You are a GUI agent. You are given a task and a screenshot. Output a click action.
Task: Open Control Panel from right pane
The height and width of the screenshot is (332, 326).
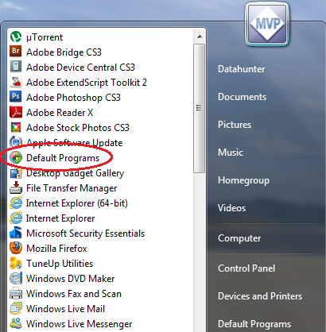(246, 268)
